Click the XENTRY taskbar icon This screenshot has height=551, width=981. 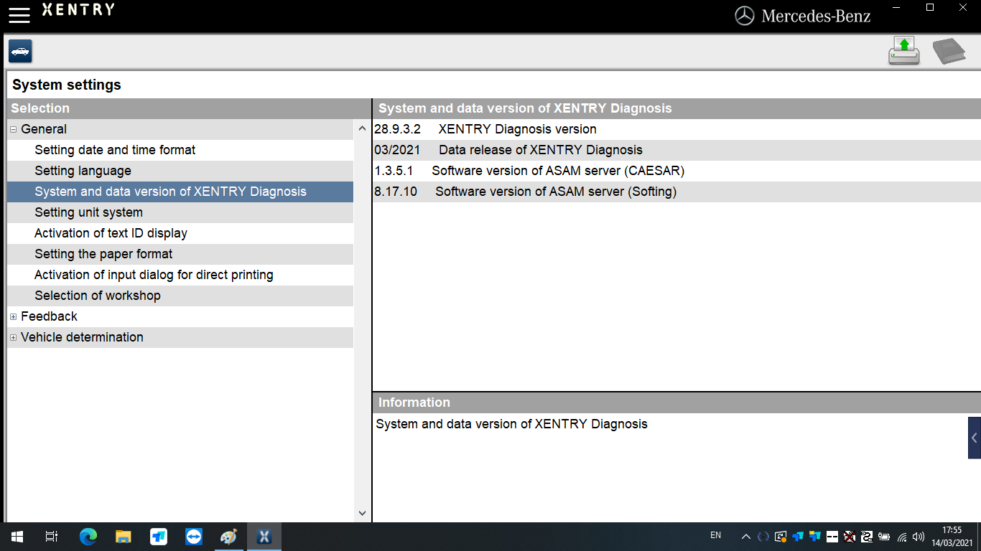[264, 537]
